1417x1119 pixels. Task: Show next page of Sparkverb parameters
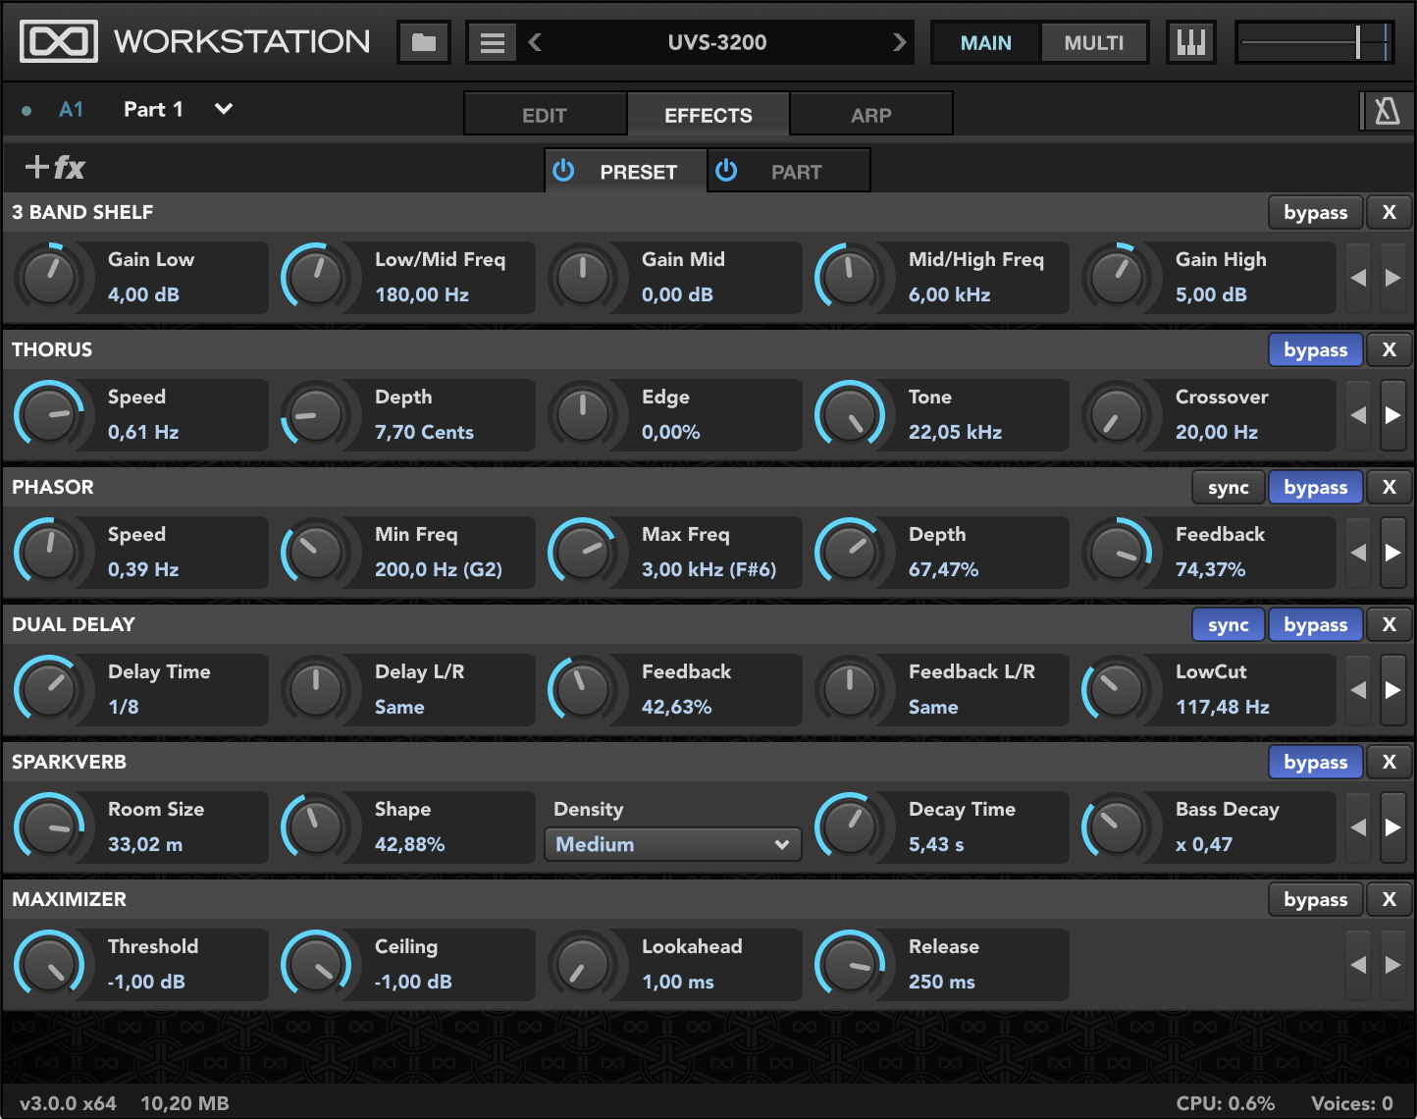pos(1392,827)
